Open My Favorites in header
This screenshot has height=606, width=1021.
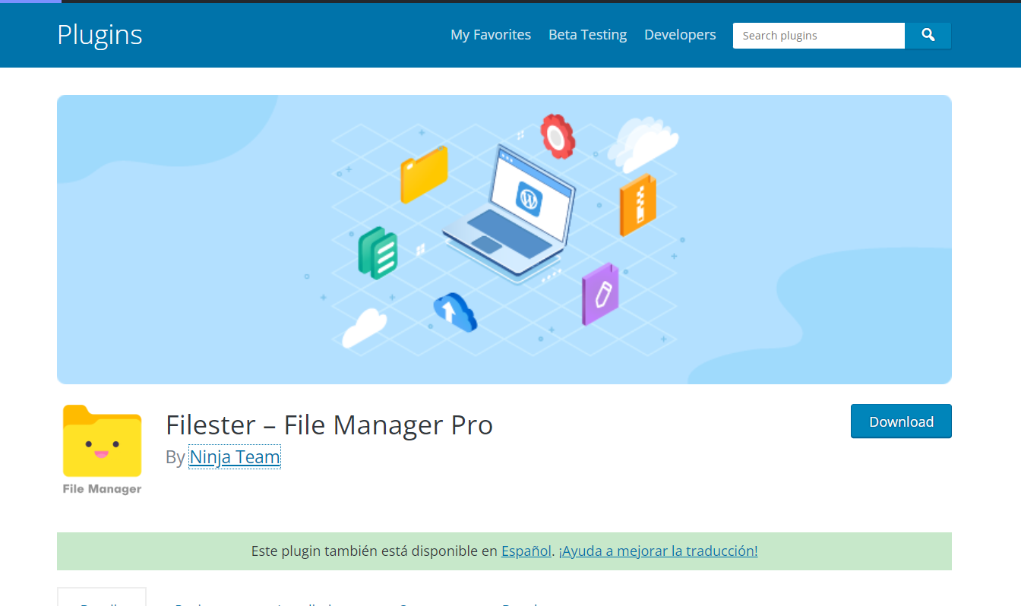[491, 35]
